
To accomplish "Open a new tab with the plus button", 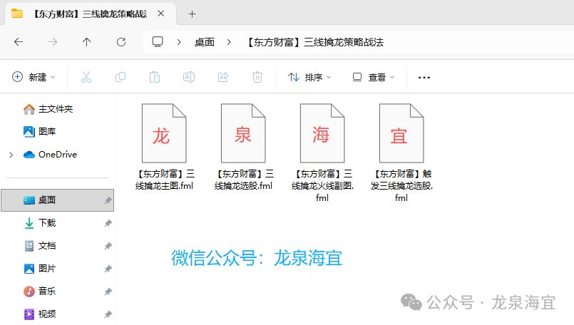I will [193, 14].
